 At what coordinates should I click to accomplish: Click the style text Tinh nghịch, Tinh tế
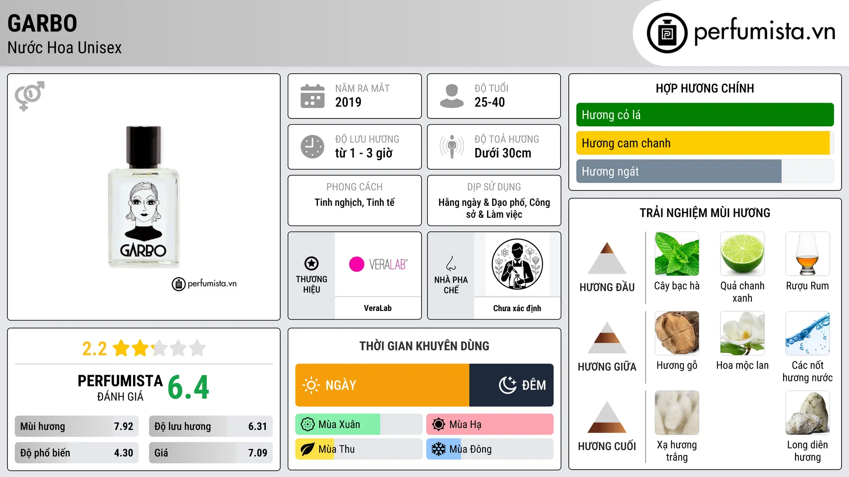click(x=354, y=202)
